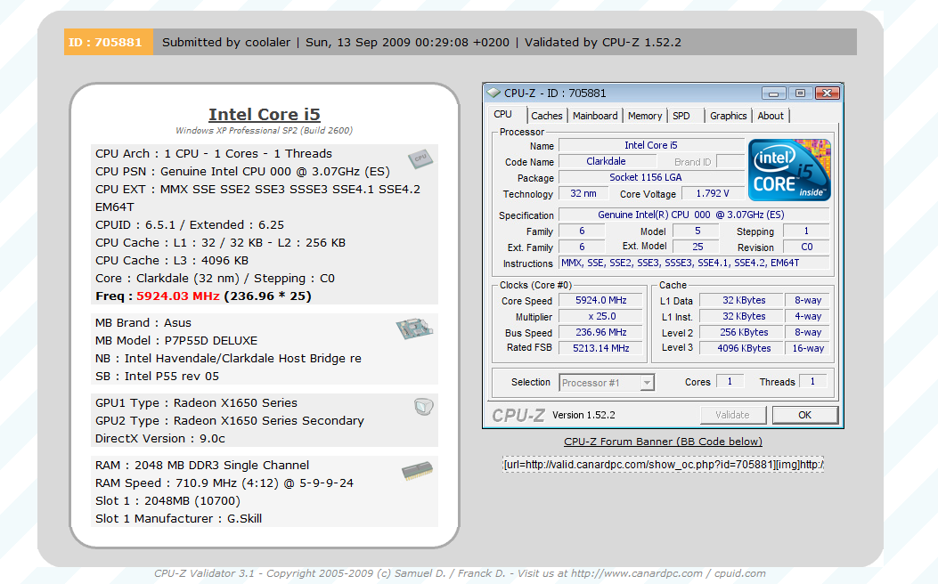This screenshot has width=938, height=584.
Task: Click the RAM module icon beside RAM info
Action: click(417, 471)
